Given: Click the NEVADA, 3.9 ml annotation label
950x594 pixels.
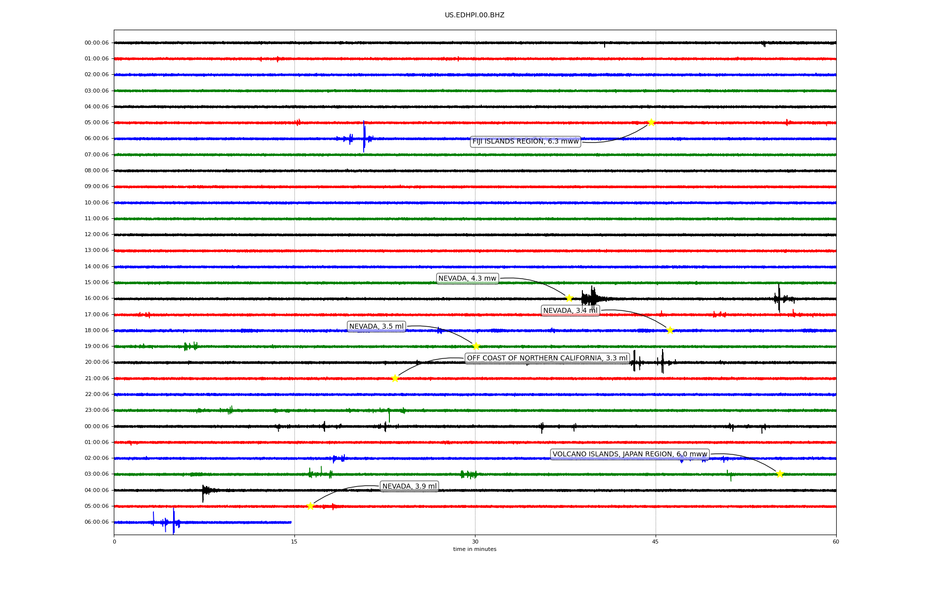Looking at the screenshot, I should click(x=409, y=487).
